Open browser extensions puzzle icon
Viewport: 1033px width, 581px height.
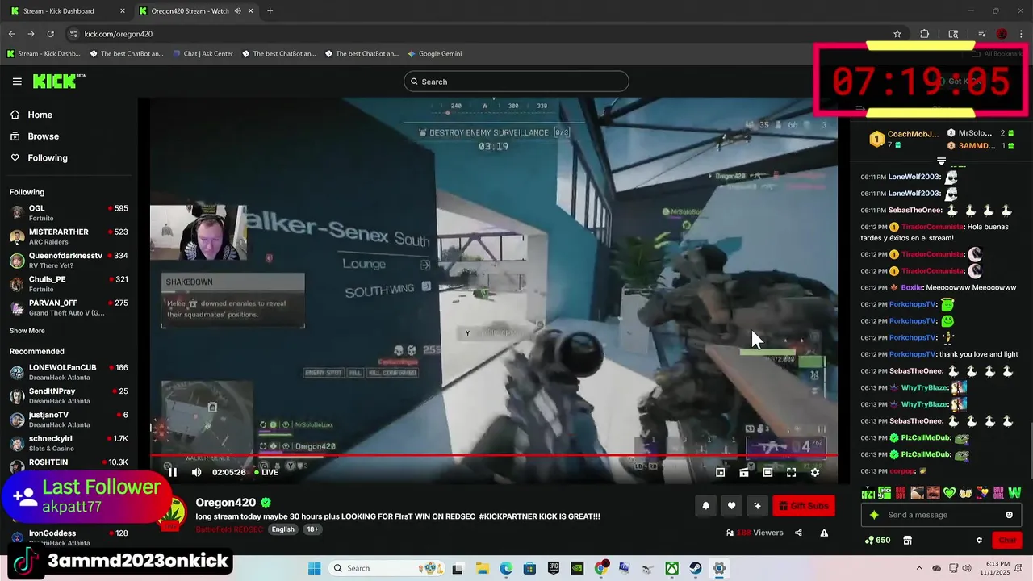pos(925,34)
